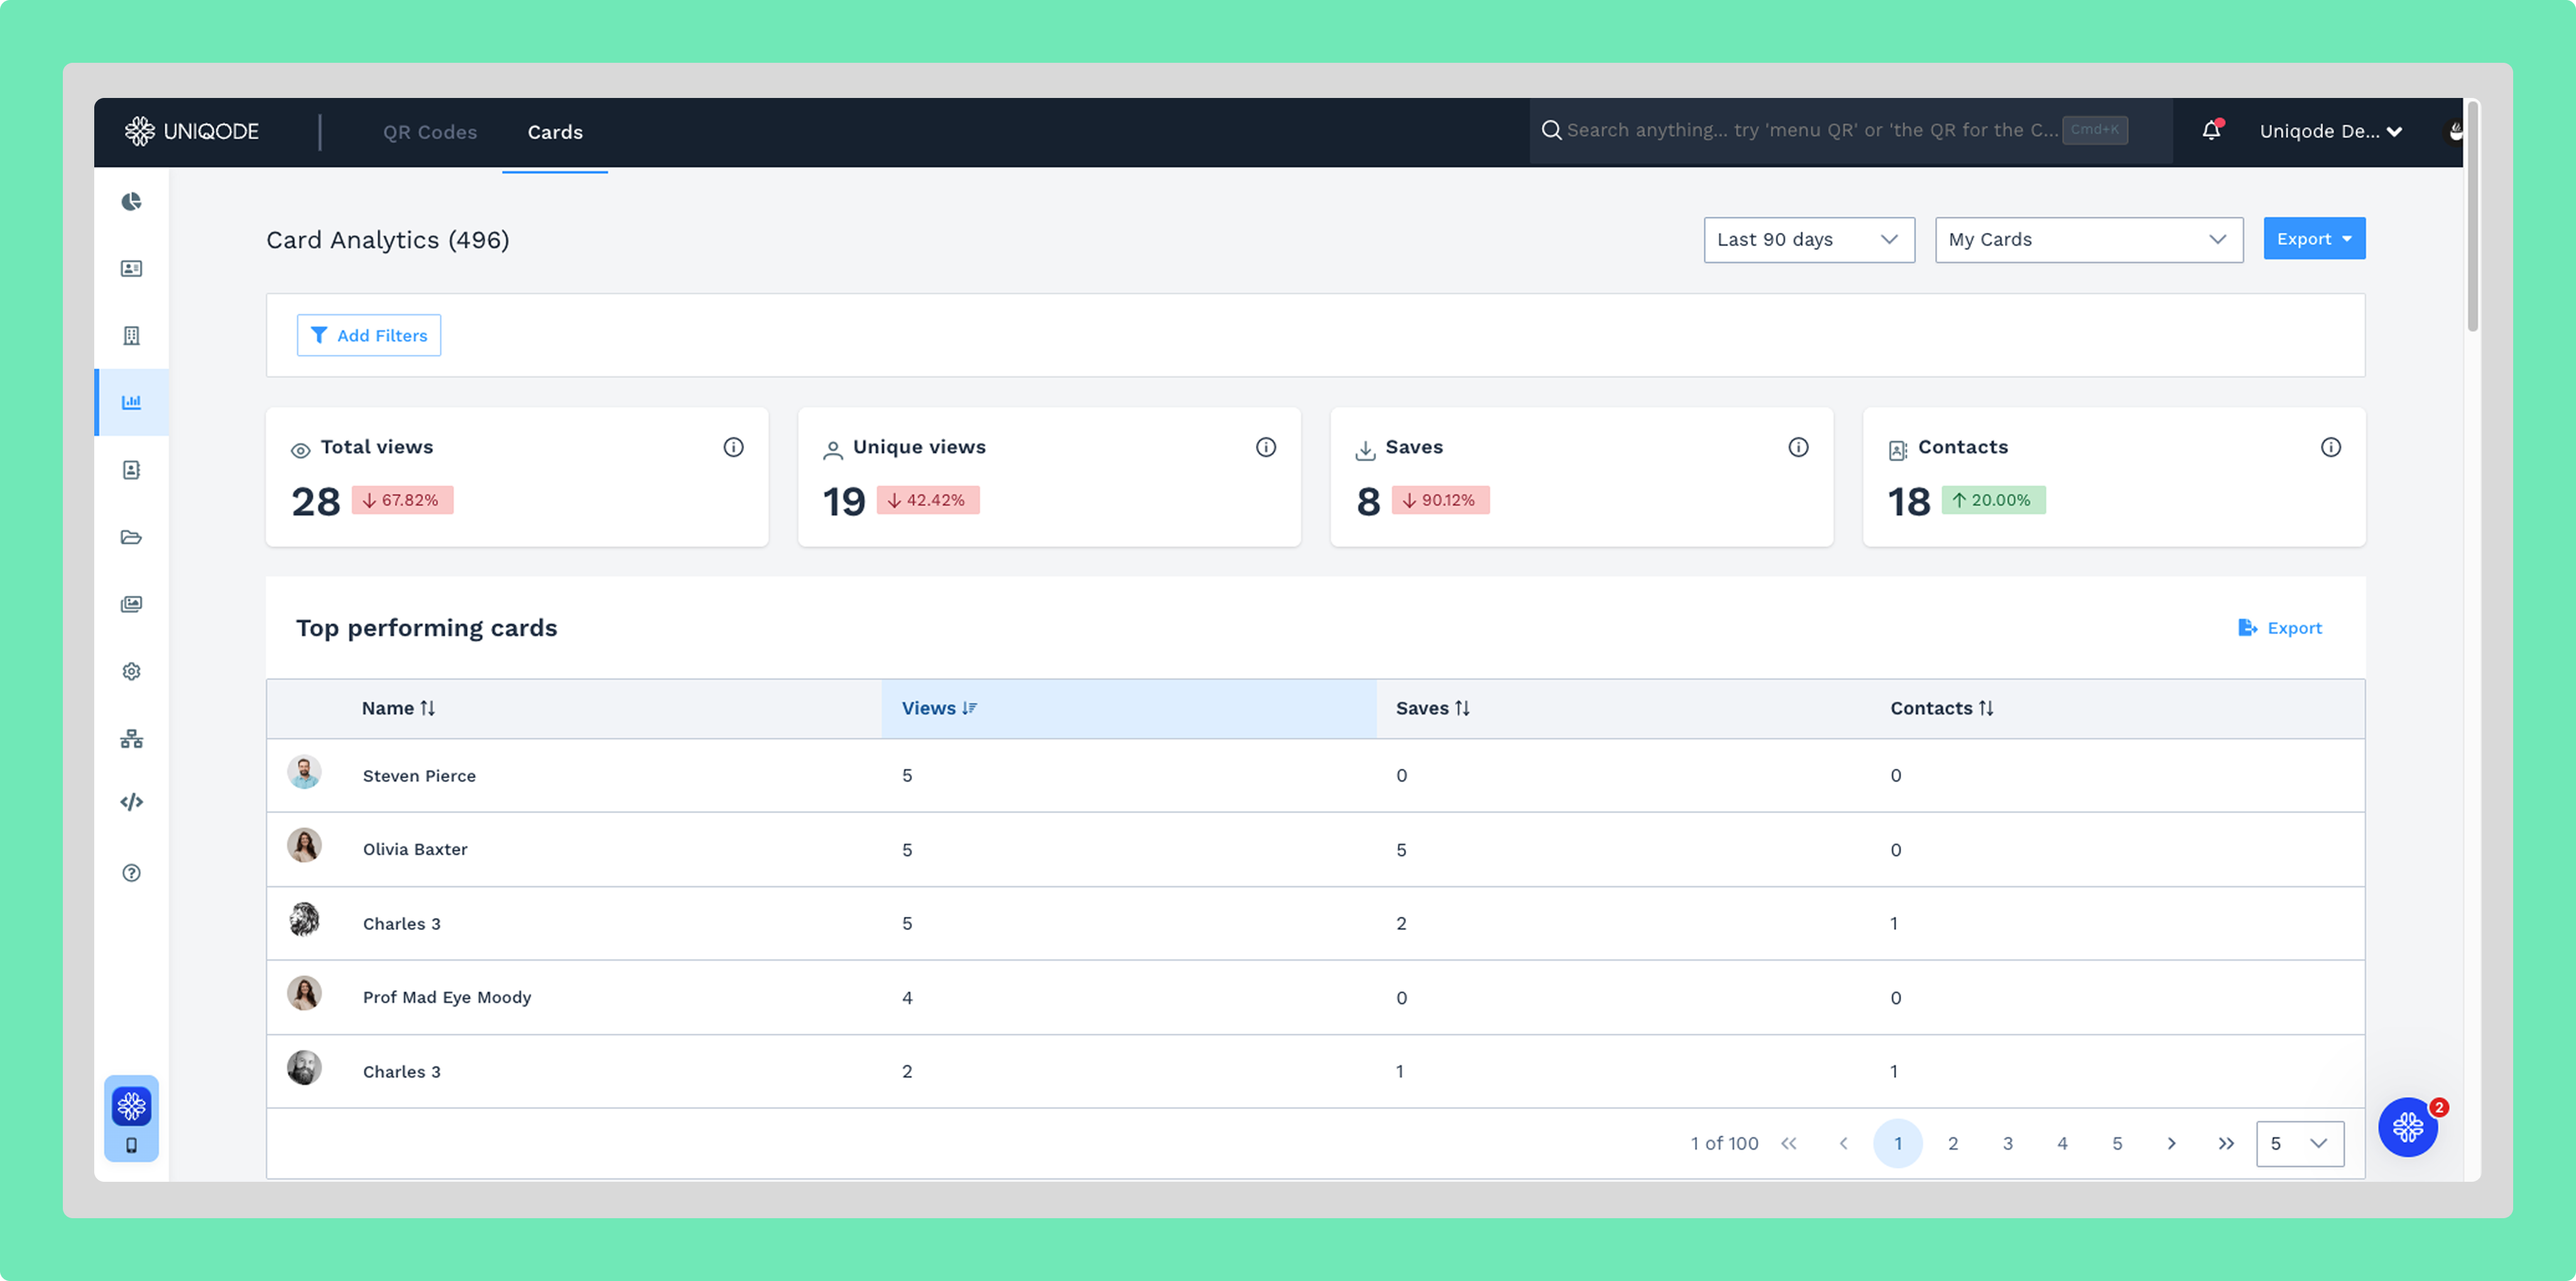Switch to QR Codes tab

pos(429,132)
